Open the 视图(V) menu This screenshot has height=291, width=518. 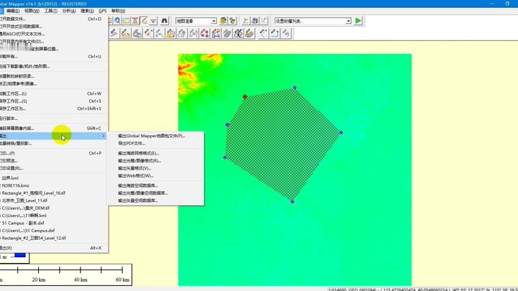tap(32, 11)
